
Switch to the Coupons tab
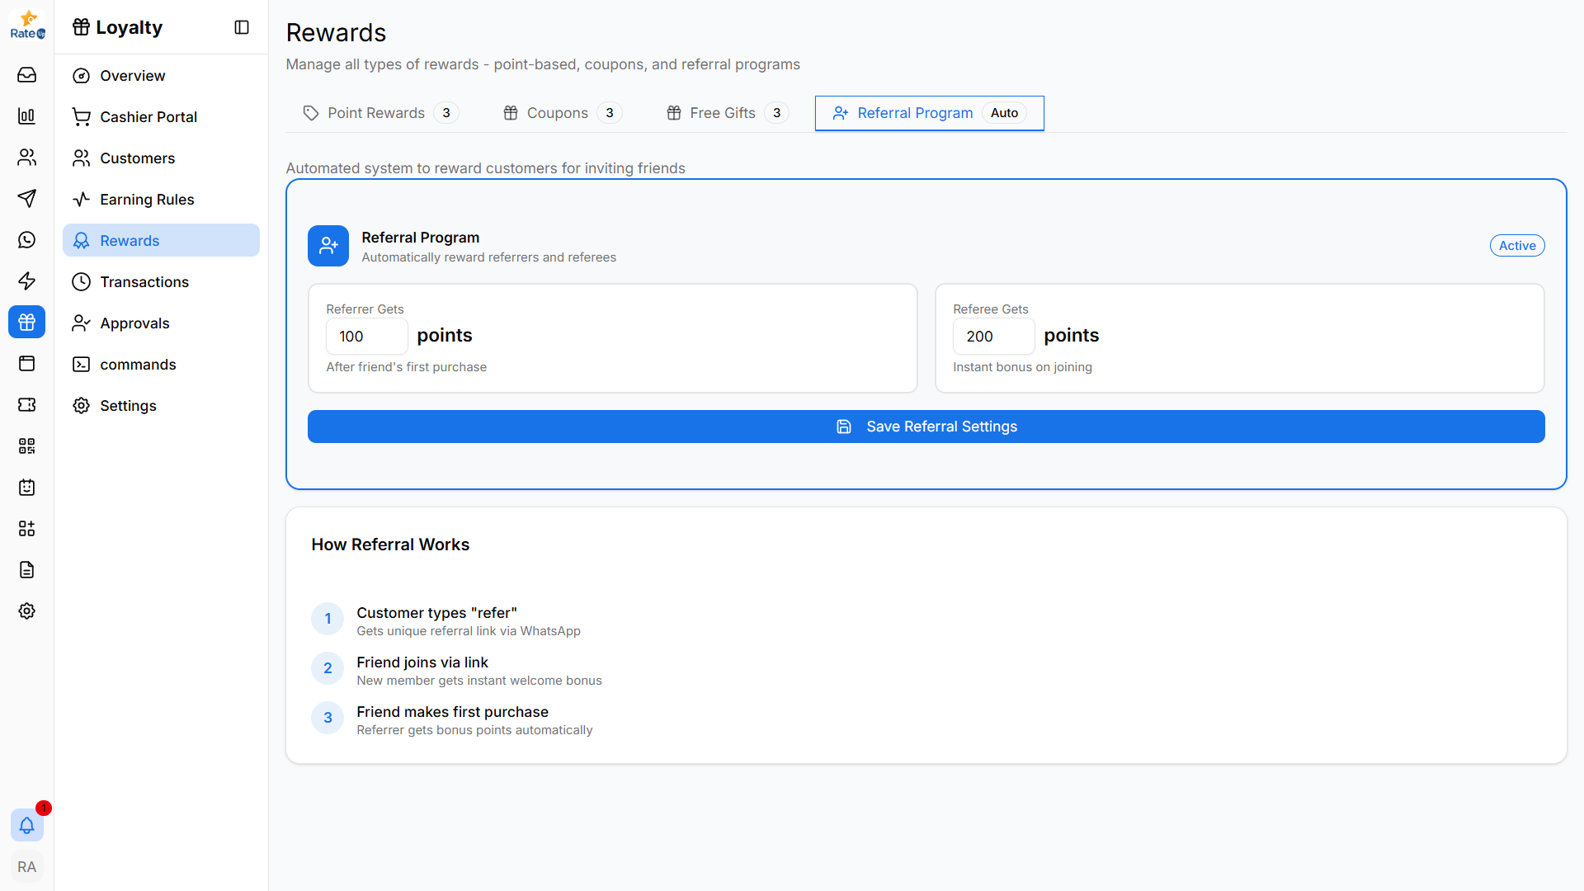tap(558, 113)
